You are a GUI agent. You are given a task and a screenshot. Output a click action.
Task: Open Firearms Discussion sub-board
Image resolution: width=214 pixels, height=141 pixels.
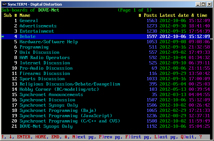[45, 73]
